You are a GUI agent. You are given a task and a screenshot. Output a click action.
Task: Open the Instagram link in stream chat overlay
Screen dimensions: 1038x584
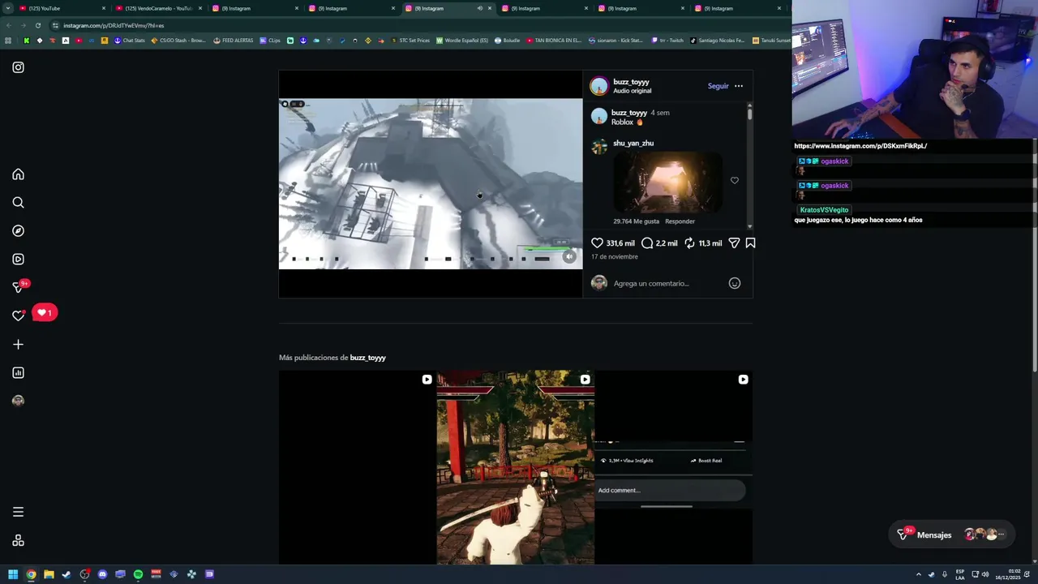[x=860, y=146]
